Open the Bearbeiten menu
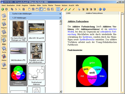This screenshot has width=125, height=94. tap(11, 5)
